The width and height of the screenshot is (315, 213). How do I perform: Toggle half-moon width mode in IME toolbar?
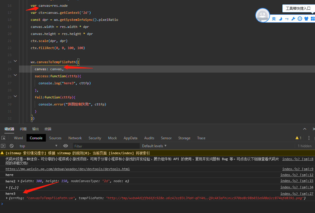tap(281, 19)
